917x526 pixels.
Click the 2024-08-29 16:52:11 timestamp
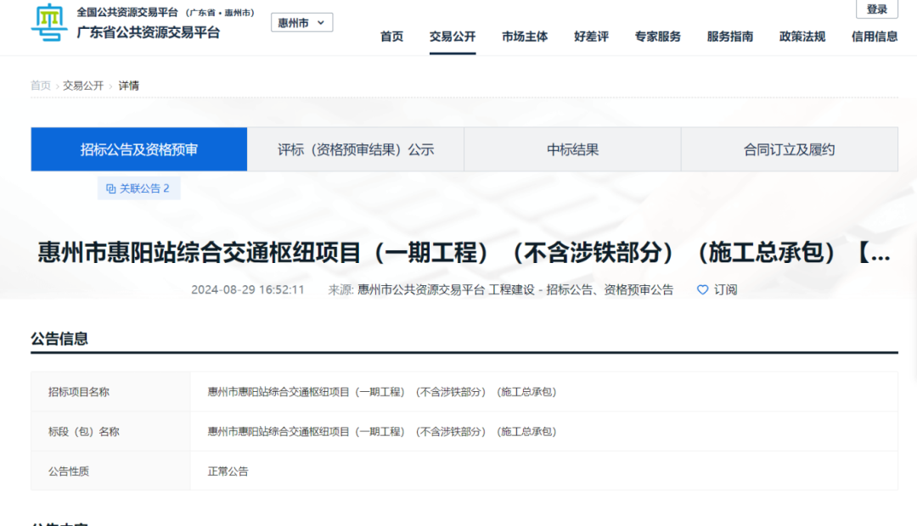[247, 290]
